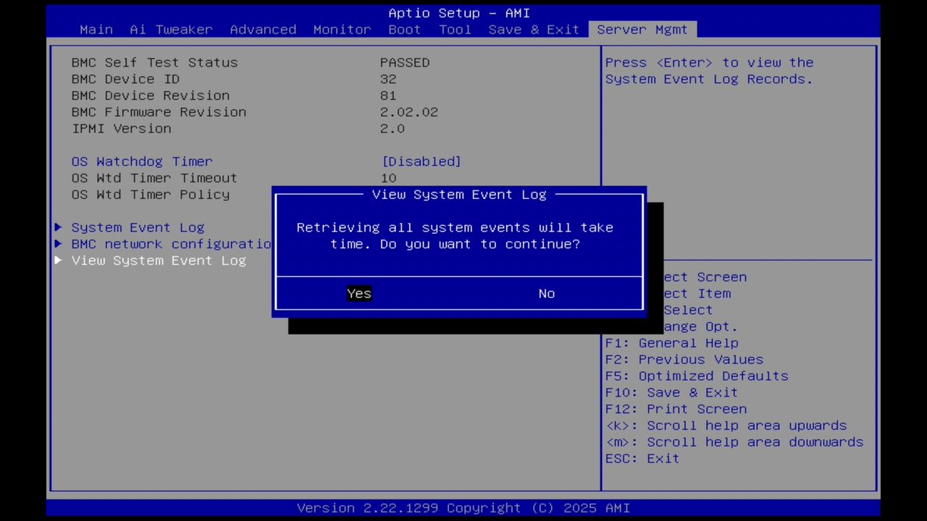
Task: Click Yes to retrieve system events
Action: [358, 293]
